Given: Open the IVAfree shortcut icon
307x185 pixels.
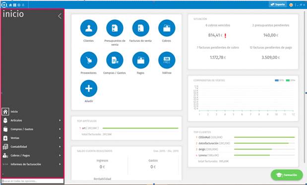Looking at the screenshot, I should pos(167,60).
